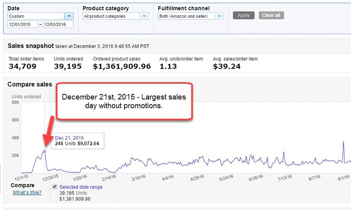Click the start date field 12/01/2015

click(23, 24)
